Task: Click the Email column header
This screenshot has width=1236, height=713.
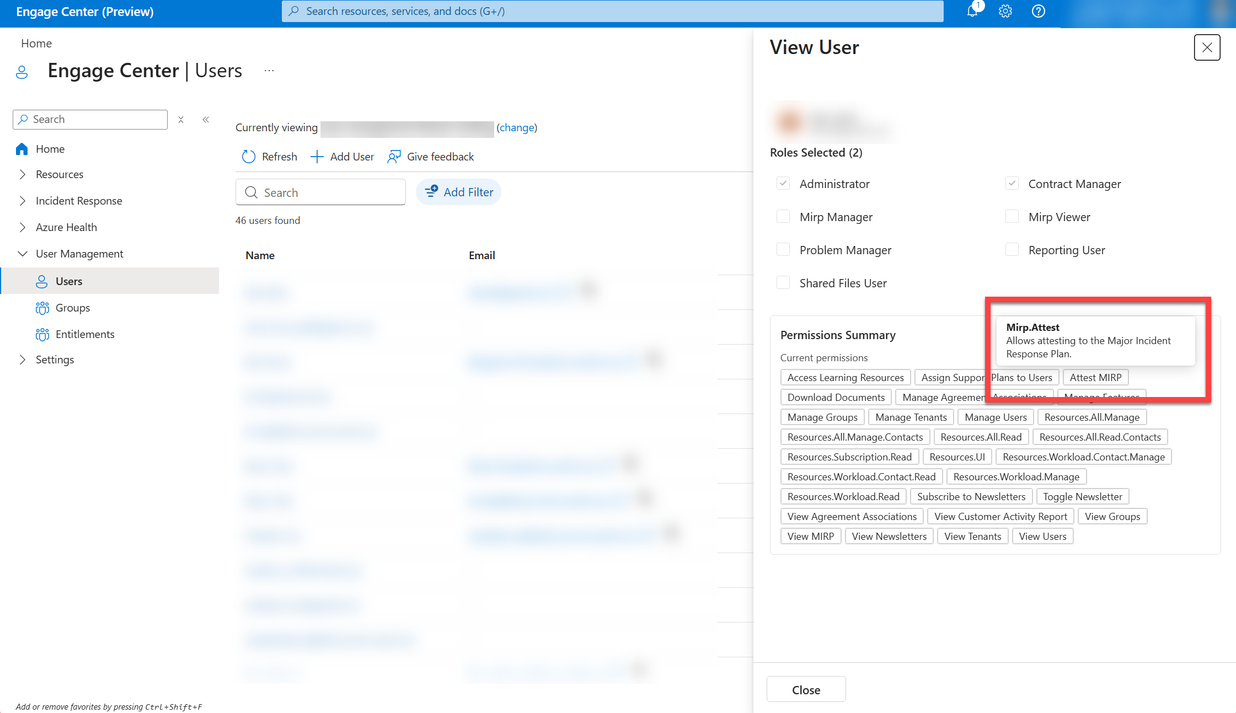Action: [x=481, y=255]
